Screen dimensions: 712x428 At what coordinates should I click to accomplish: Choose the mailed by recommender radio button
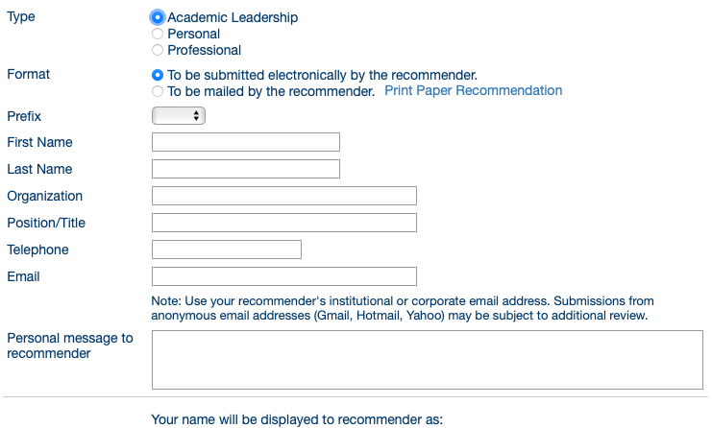point(158,91)
